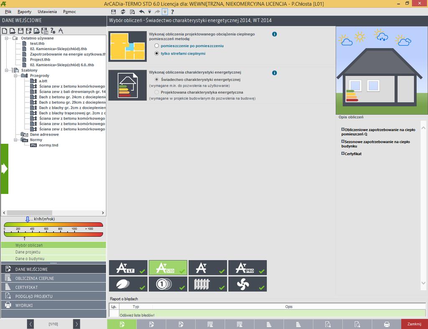This screenshot has width=428, height=329.
Task: Click blue marker arrow above energy scale
Action: tap(27, 219)
